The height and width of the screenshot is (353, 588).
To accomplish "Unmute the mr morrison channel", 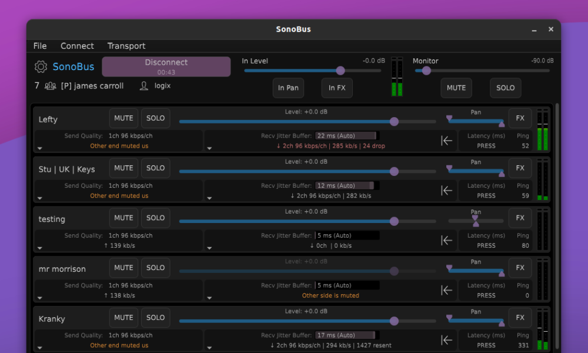I will (123, 268).
